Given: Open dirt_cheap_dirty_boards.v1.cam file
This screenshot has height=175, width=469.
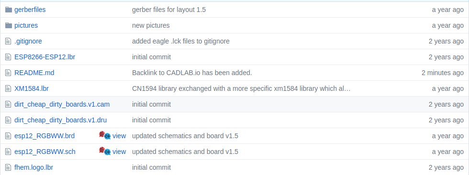Looking at the screenshot, I should pos(62,105).
